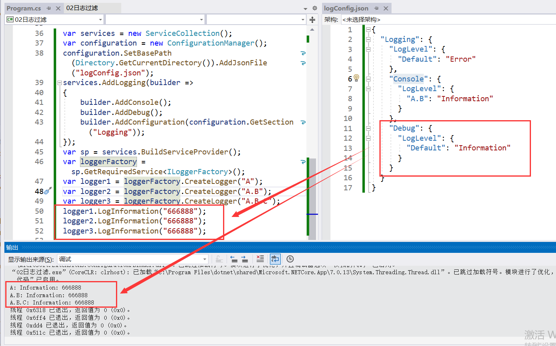Open quick actions screwdriver on line 48

(48, 191)
